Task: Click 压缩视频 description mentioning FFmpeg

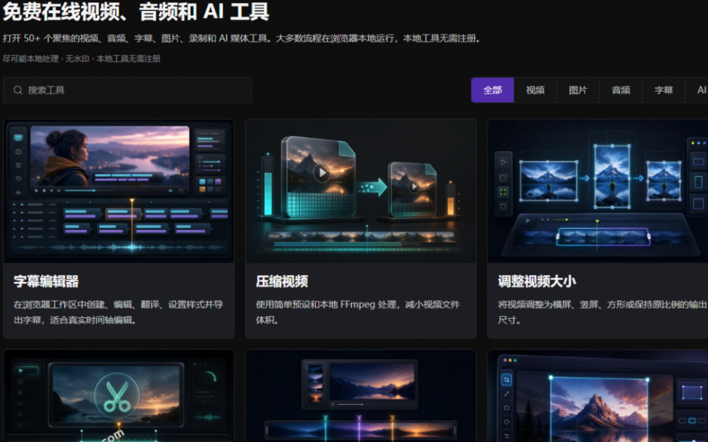Action: pos(357,312)
